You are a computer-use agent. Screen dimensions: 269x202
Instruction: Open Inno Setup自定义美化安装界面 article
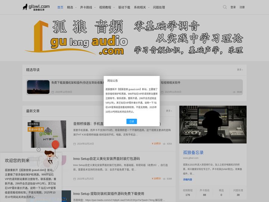click(106, 159)
